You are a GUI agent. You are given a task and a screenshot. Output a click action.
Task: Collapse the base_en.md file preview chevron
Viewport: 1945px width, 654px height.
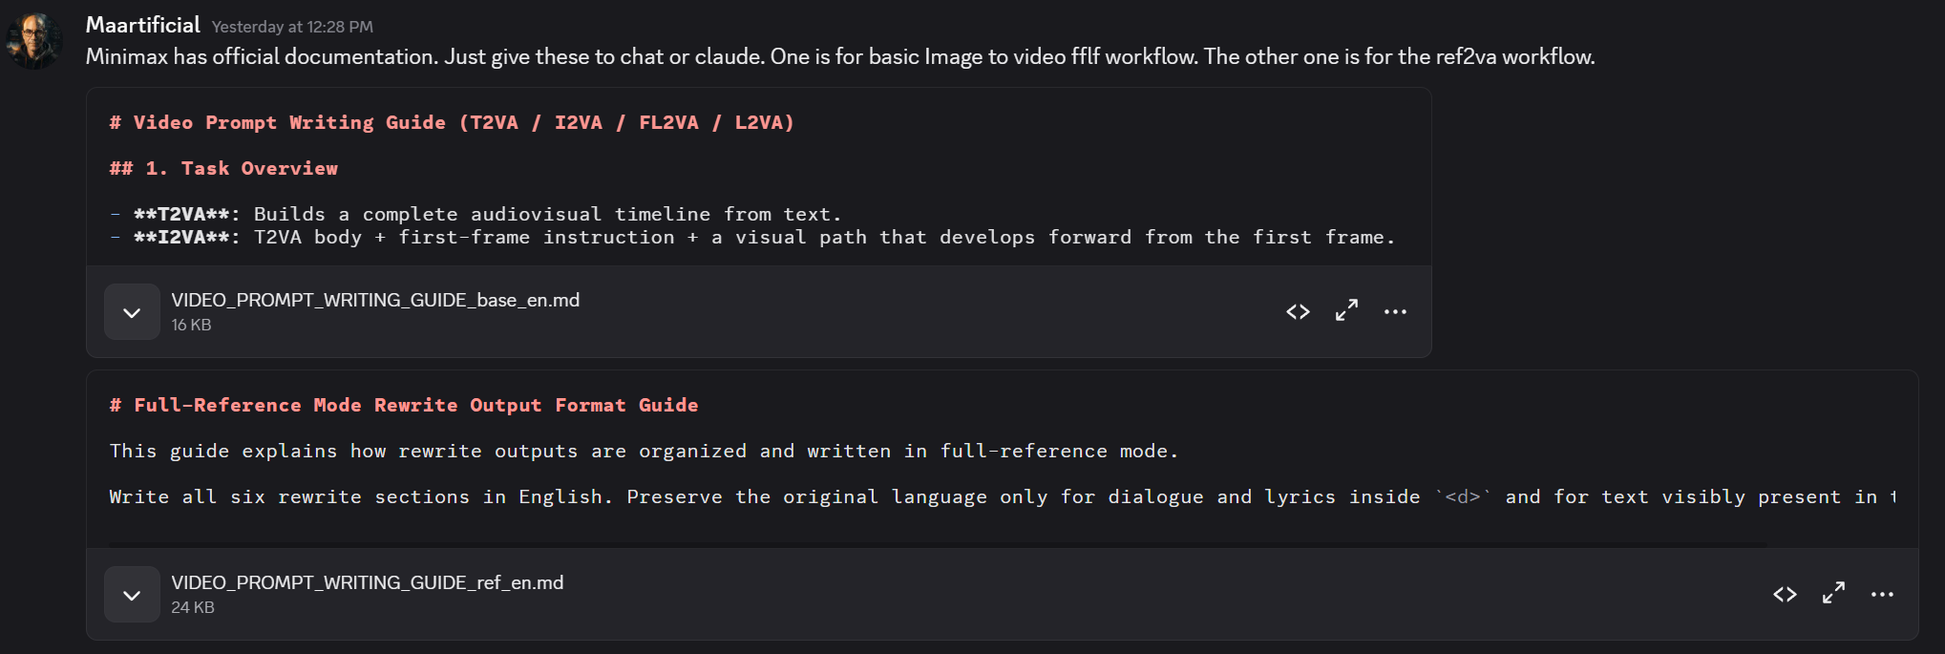click(132, 312)
